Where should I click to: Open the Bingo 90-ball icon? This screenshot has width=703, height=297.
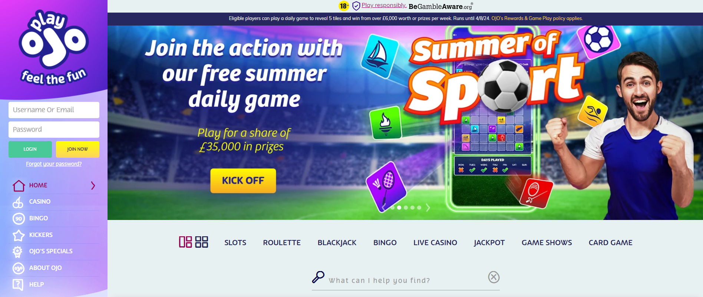point(19,218)
